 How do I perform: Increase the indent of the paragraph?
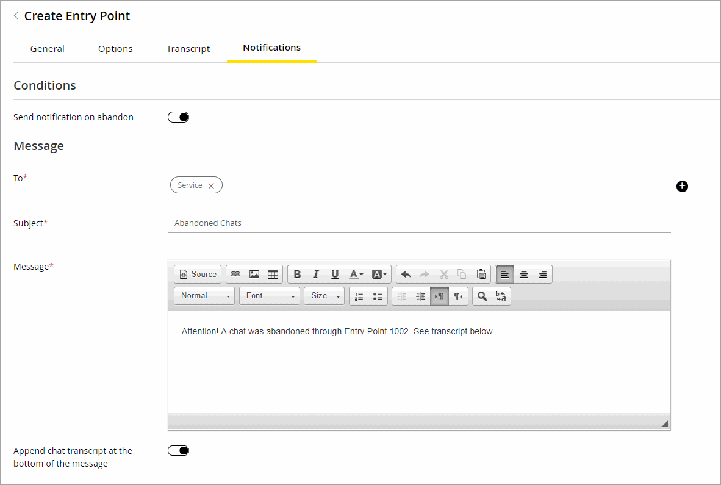[421, 296]
